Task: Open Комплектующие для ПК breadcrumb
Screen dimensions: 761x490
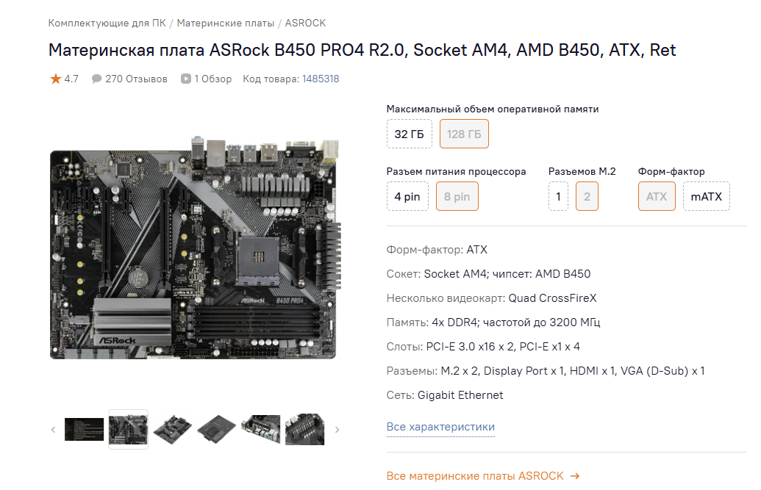Action: click(107, 24)
